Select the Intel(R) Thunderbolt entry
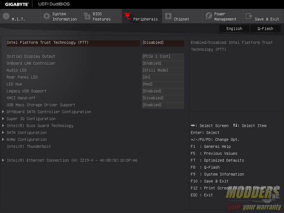This screenshot has width=284, height=213. point(29,146)
